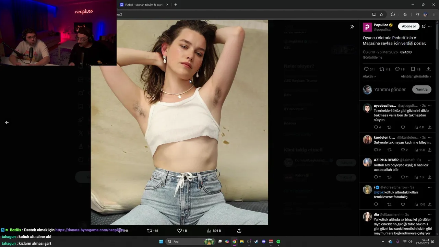Open the Populicc profile avatar

point(367,27)
